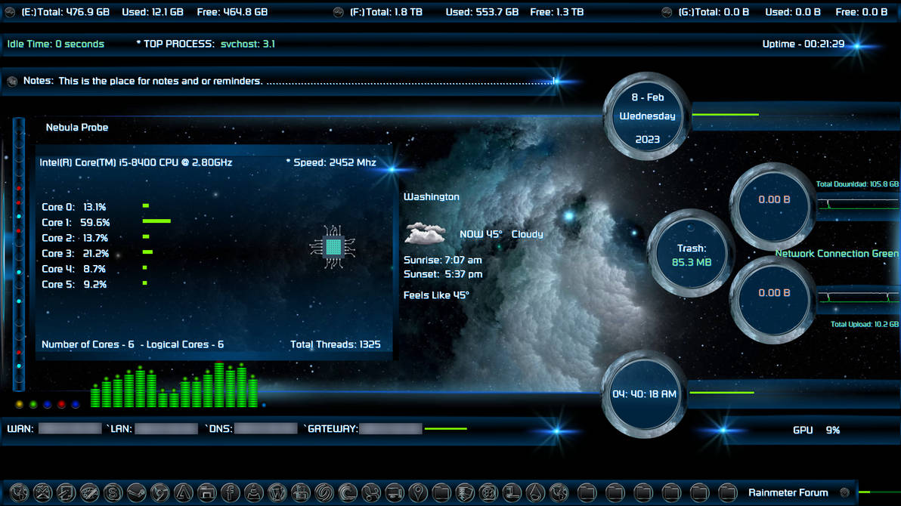
Task: Click the clock orb showing 04:40:18 AM
Action: (643, 393)
